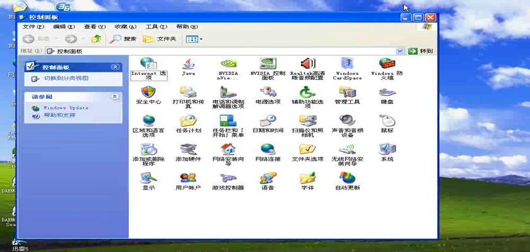
Task: Click the green forward arrow button
Action: click(71, 39)
